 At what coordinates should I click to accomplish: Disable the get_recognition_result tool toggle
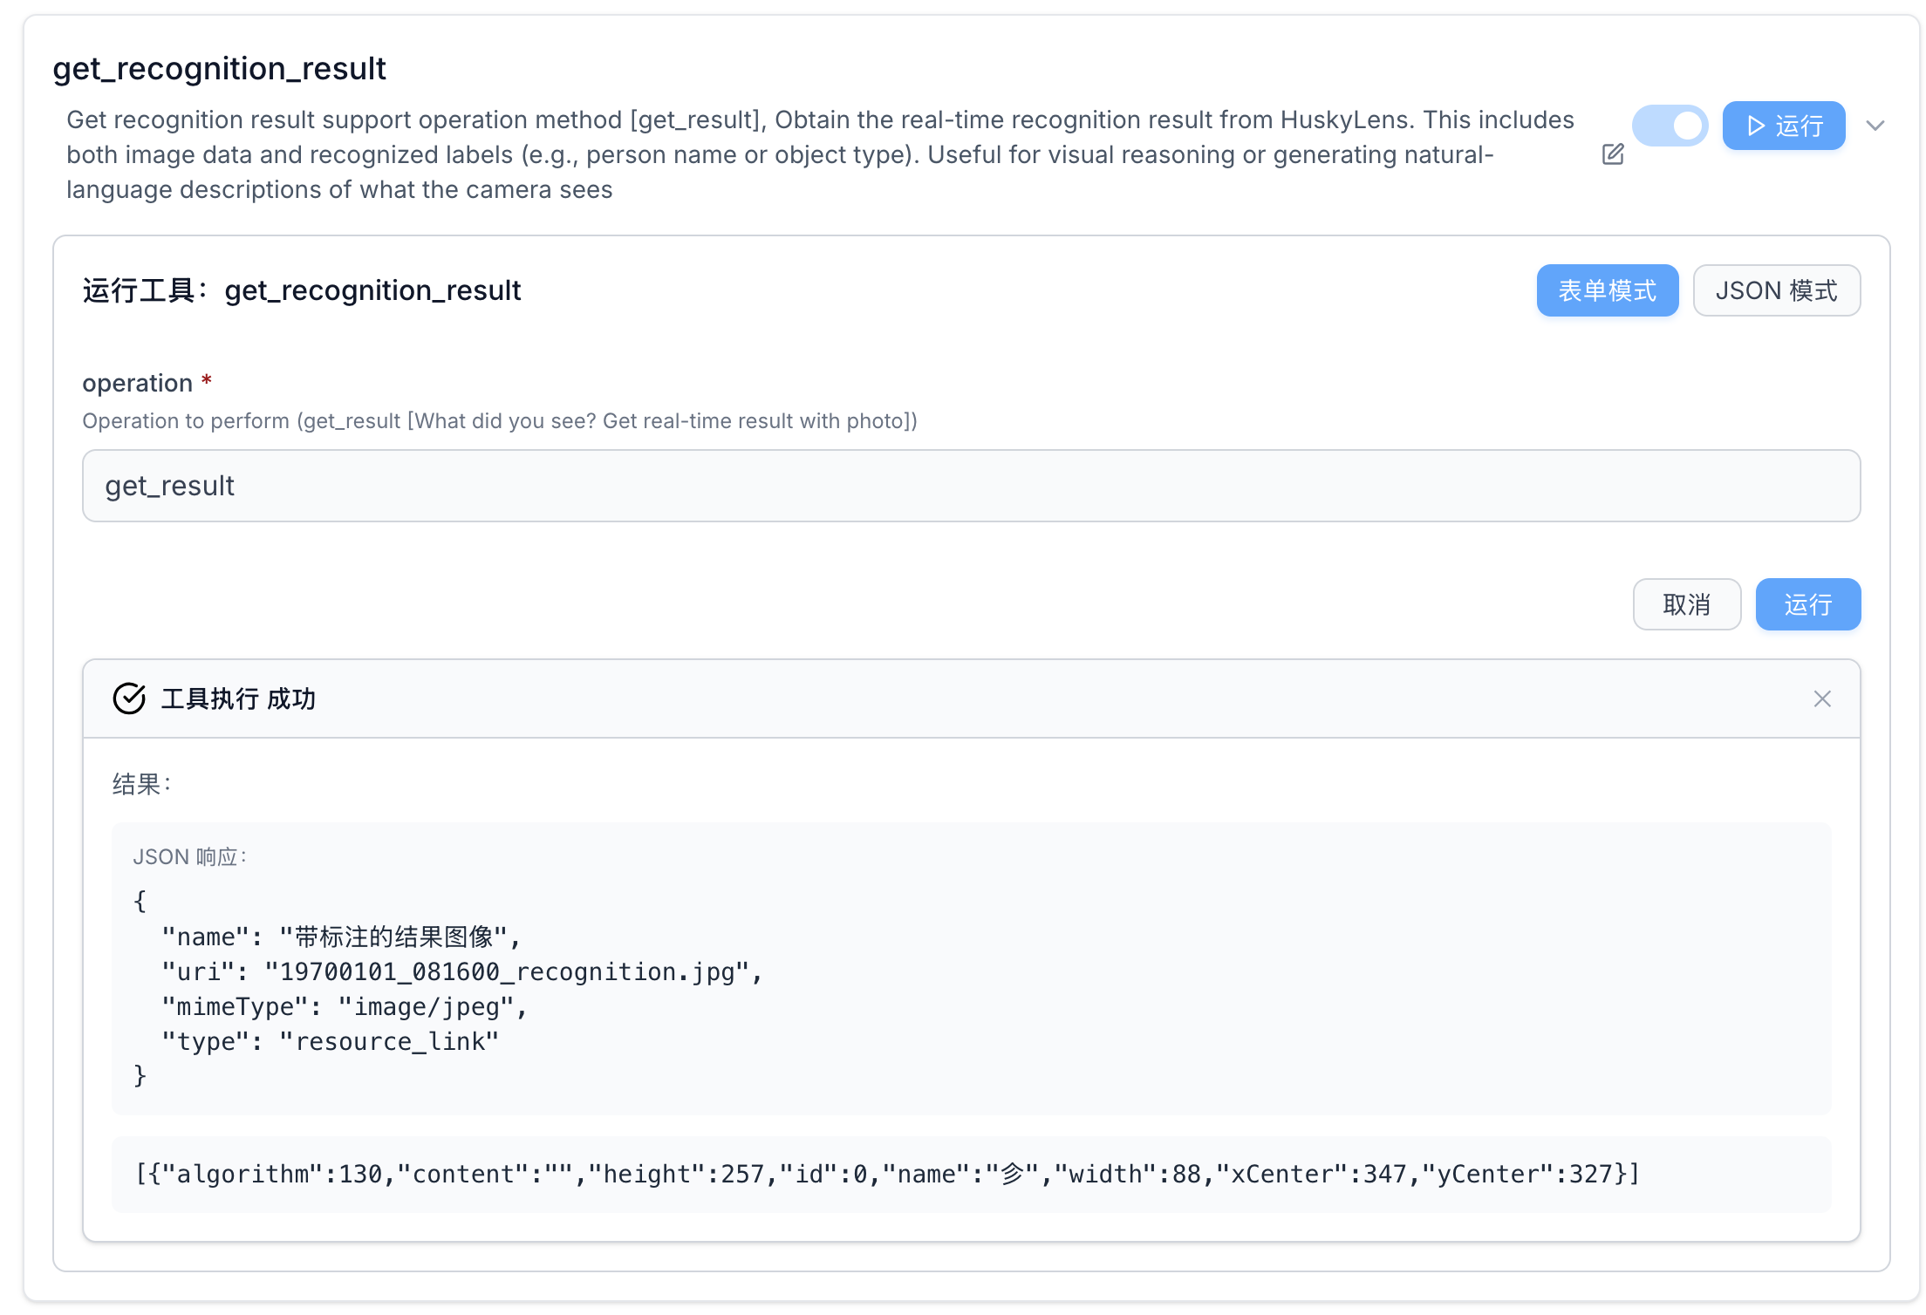pos(1670,126)
